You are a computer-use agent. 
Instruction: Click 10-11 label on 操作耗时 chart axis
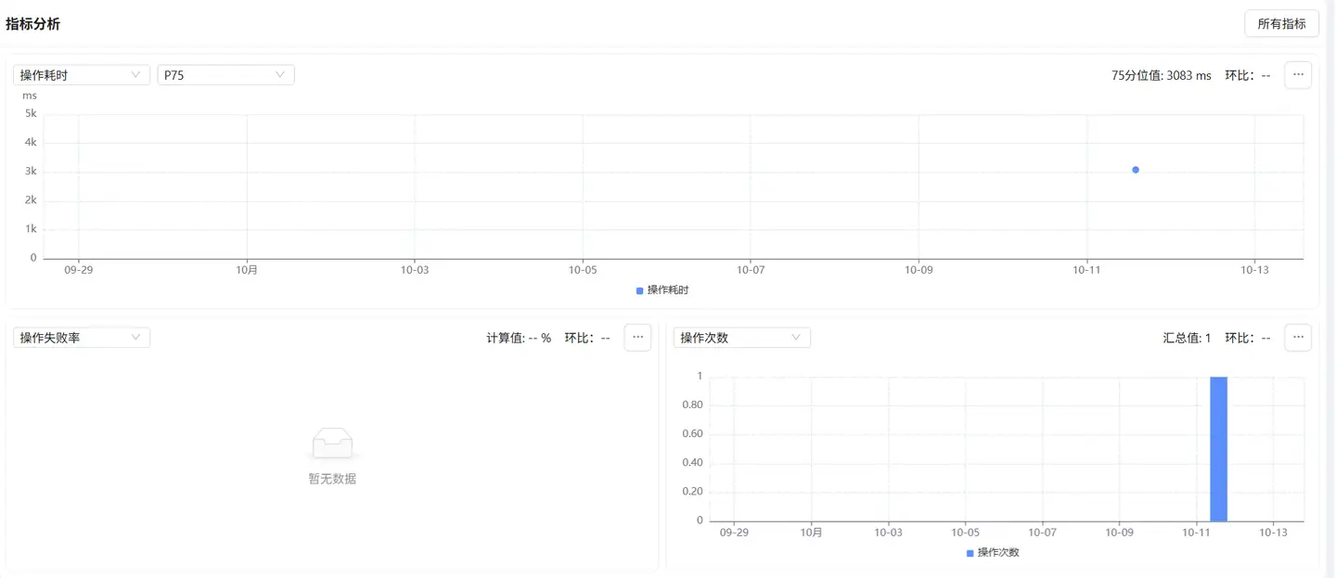[x=1085, y=270]
